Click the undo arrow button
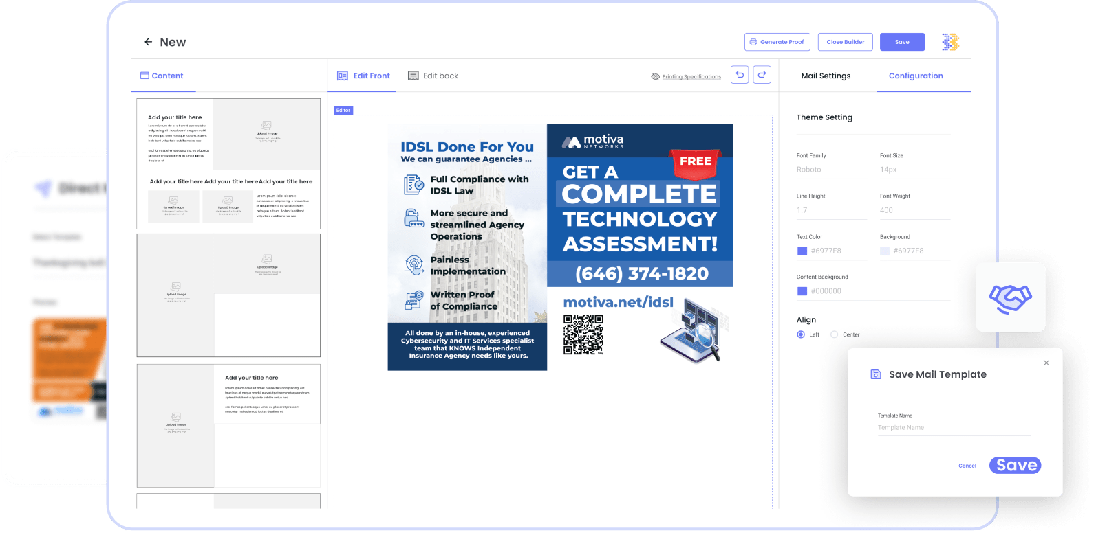 tap(740, 75)
